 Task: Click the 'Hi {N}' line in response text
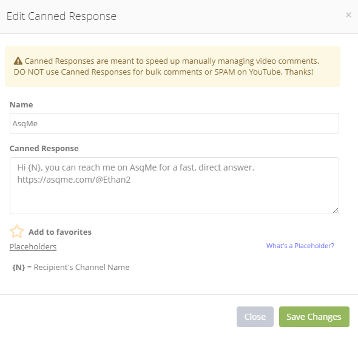pyautogui.click(x=136, y=167)
